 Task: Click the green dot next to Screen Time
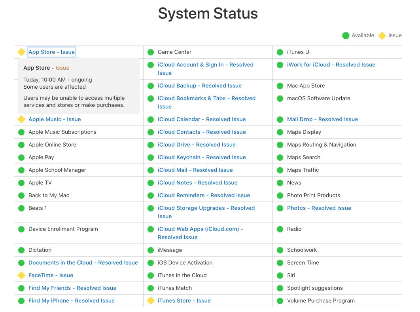click(280, 263)
